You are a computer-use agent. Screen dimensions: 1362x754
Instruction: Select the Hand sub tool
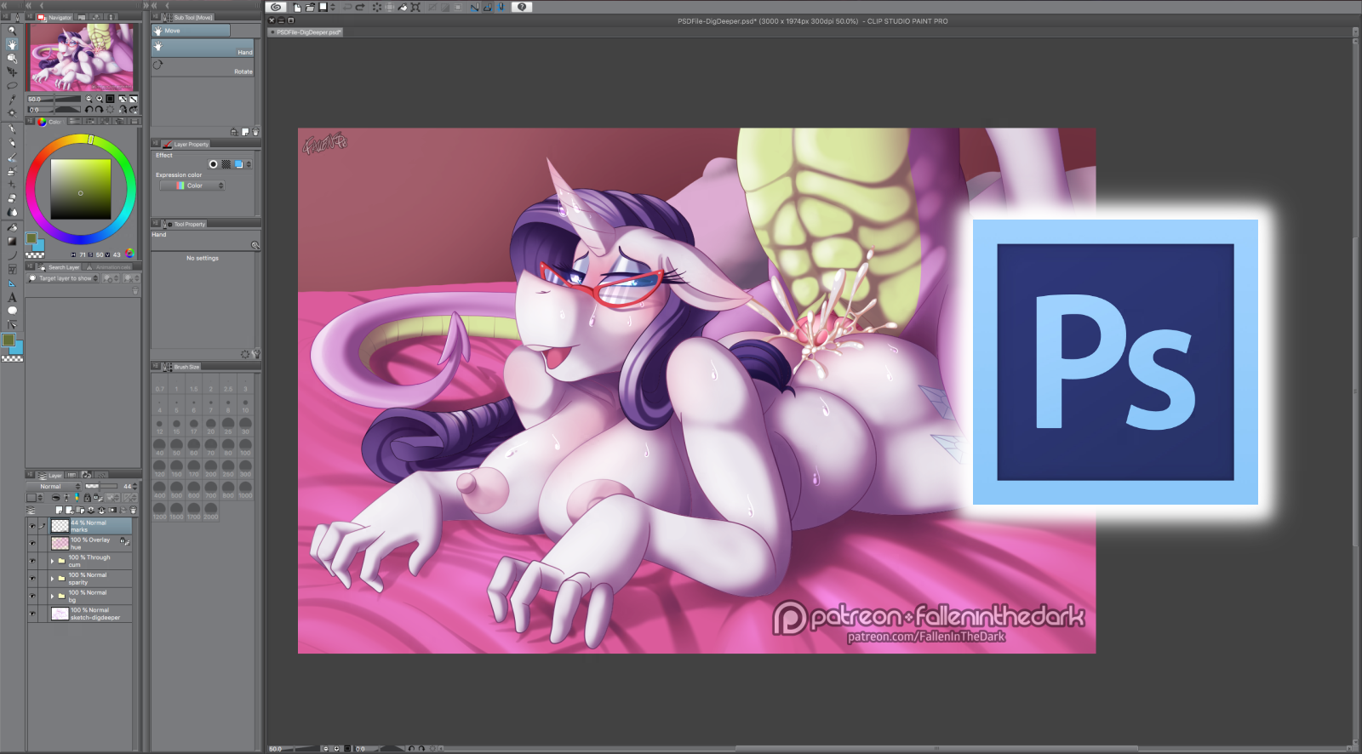pos(203,49)
